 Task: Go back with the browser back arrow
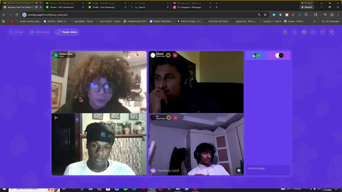4,15
